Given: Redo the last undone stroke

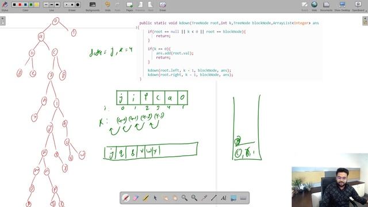Looking at the screenshot, I should [x=117, y=6].
